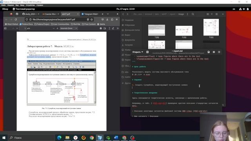Select 'report' in file manager path bar
251x141 pixels.
pos(173,14)
